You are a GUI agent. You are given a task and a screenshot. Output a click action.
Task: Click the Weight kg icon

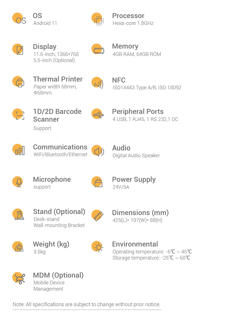[x=18, y=247]
